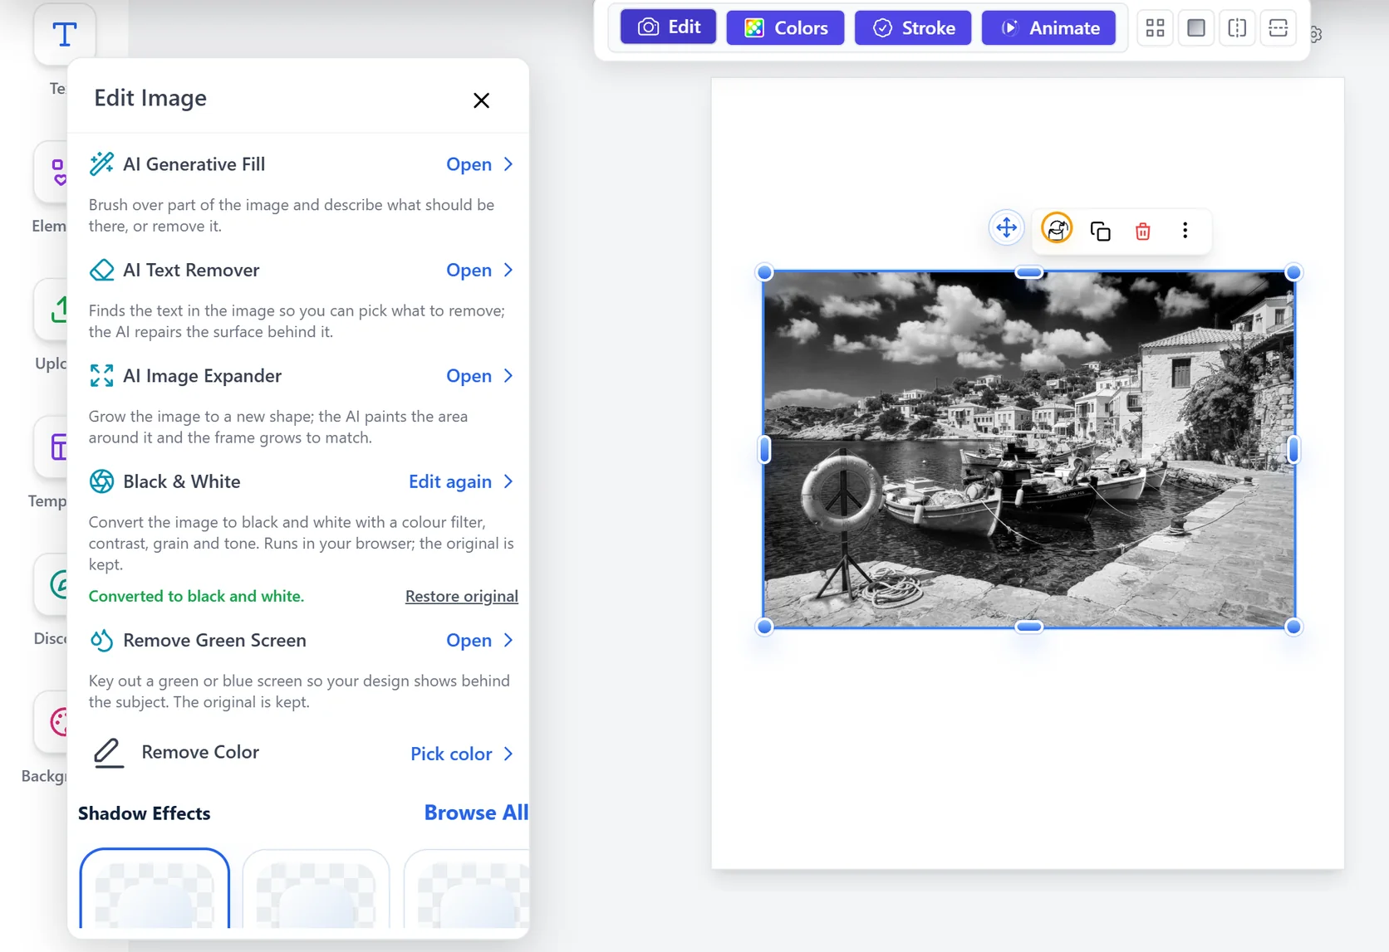This screenshot has height=952, width=1389.
Task: Select the Text tool in the sidebar
Action: click(x=65, y=35)
